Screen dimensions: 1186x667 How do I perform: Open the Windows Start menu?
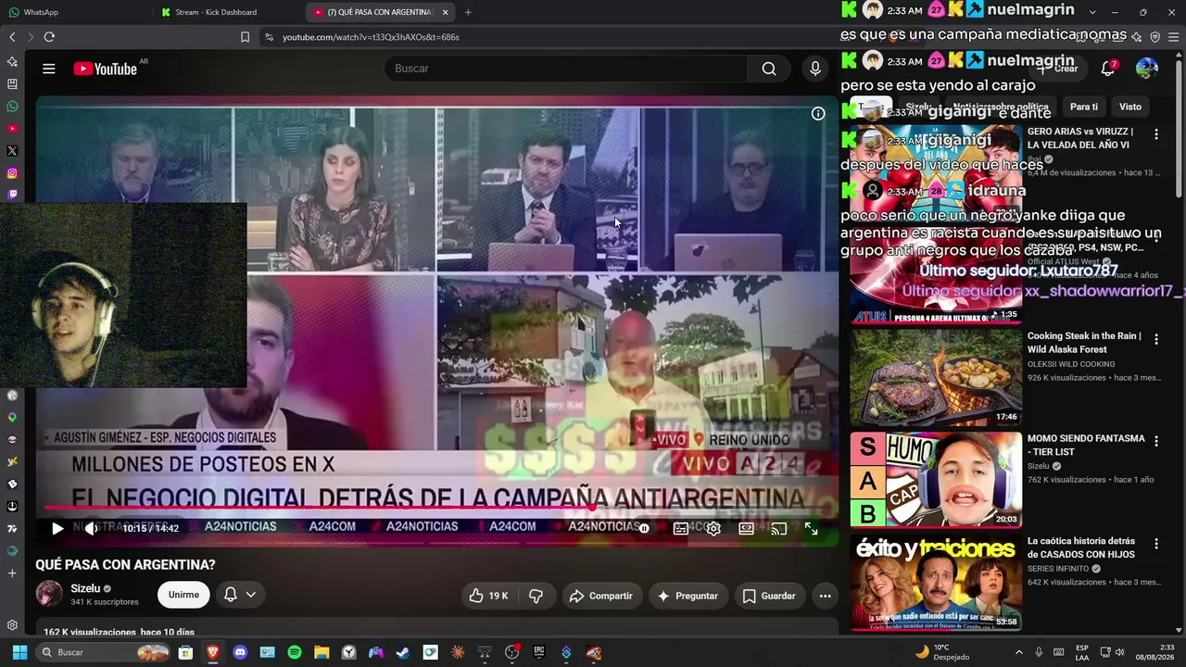pos(19,652)
